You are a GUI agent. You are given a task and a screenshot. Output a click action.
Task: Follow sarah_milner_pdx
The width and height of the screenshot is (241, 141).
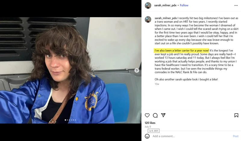tap(184, 5)
